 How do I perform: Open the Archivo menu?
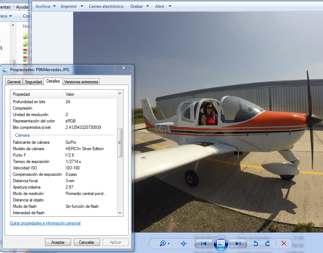click(x=43, y=6)
